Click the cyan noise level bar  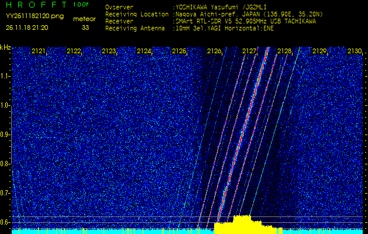tap(105, 231)
